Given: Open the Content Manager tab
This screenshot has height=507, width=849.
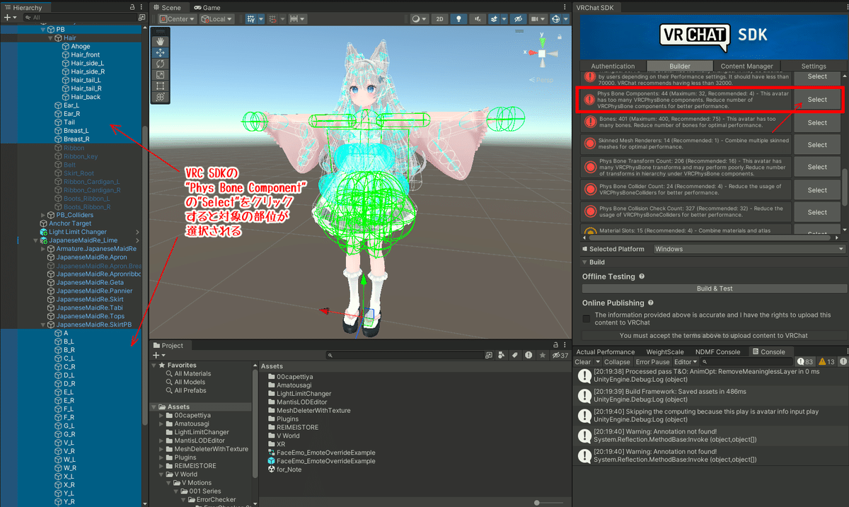Looking at the screenshot, I should pyautogui.click(x=746, y=66).
